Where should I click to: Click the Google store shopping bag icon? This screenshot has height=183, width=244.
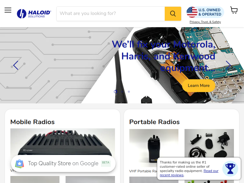20,163
